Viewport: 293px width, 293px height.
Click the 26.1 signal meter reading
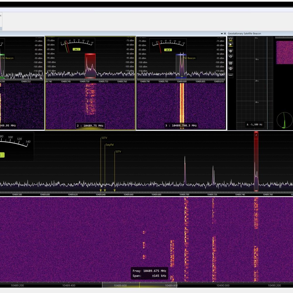pyautogui.click(x=76, y=49)
